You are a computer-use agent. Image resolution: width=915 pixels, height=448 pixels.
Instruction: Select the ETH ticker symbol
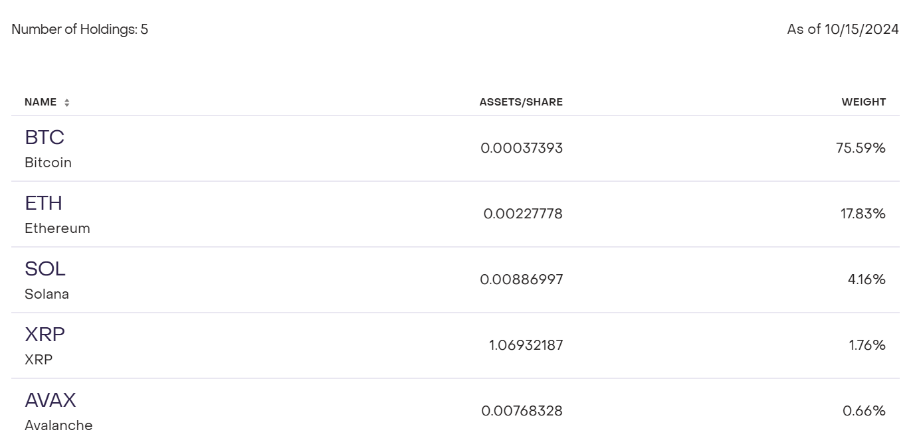pos(43,203)
